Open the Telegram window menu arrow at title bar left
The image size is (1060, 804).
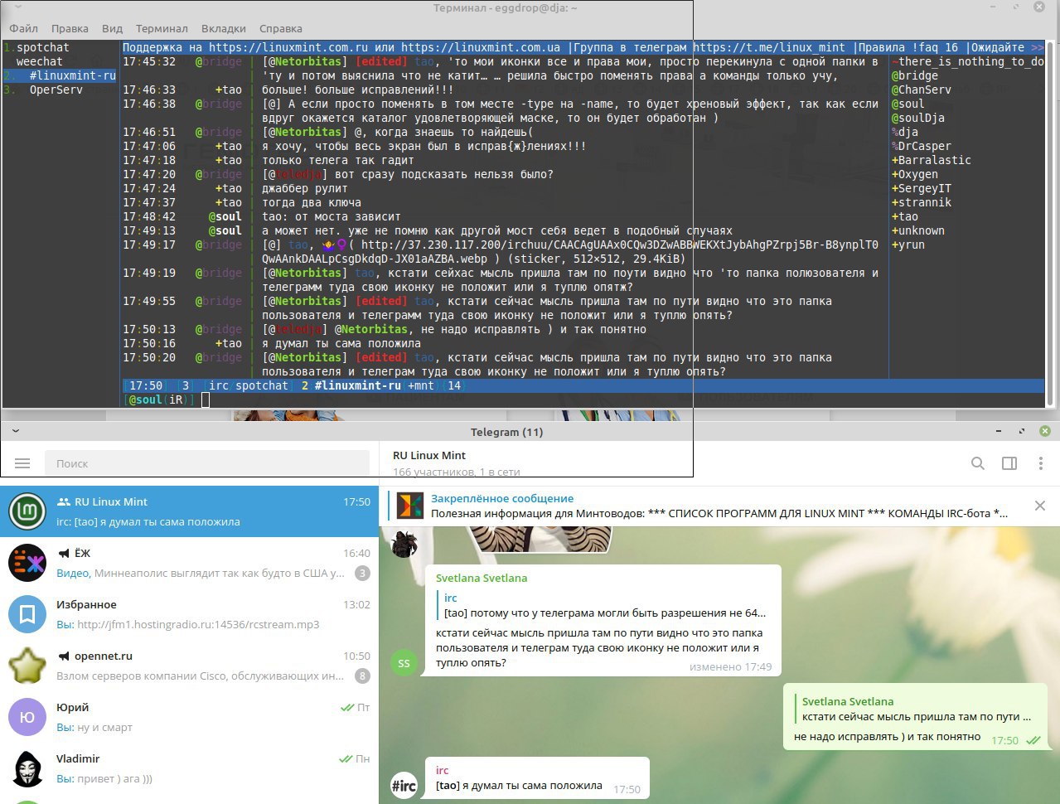click(15, 432)
